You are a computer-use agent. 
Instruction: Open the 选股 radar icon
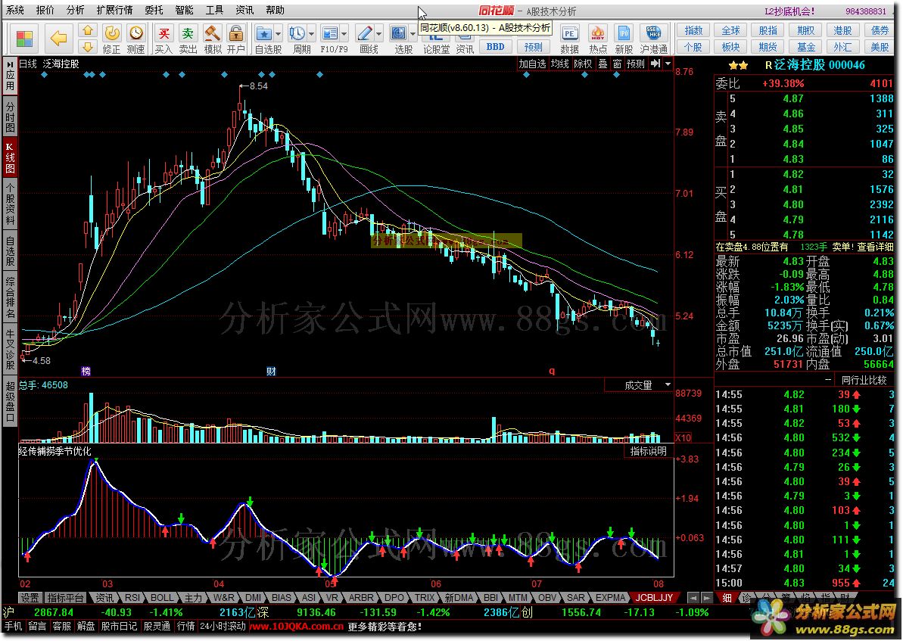[x=399, y=33]
